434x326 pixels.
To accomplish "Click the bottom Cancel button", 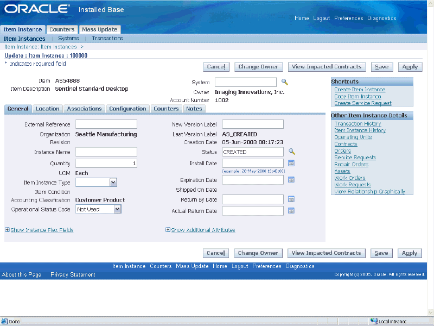I will click(216, 253).
